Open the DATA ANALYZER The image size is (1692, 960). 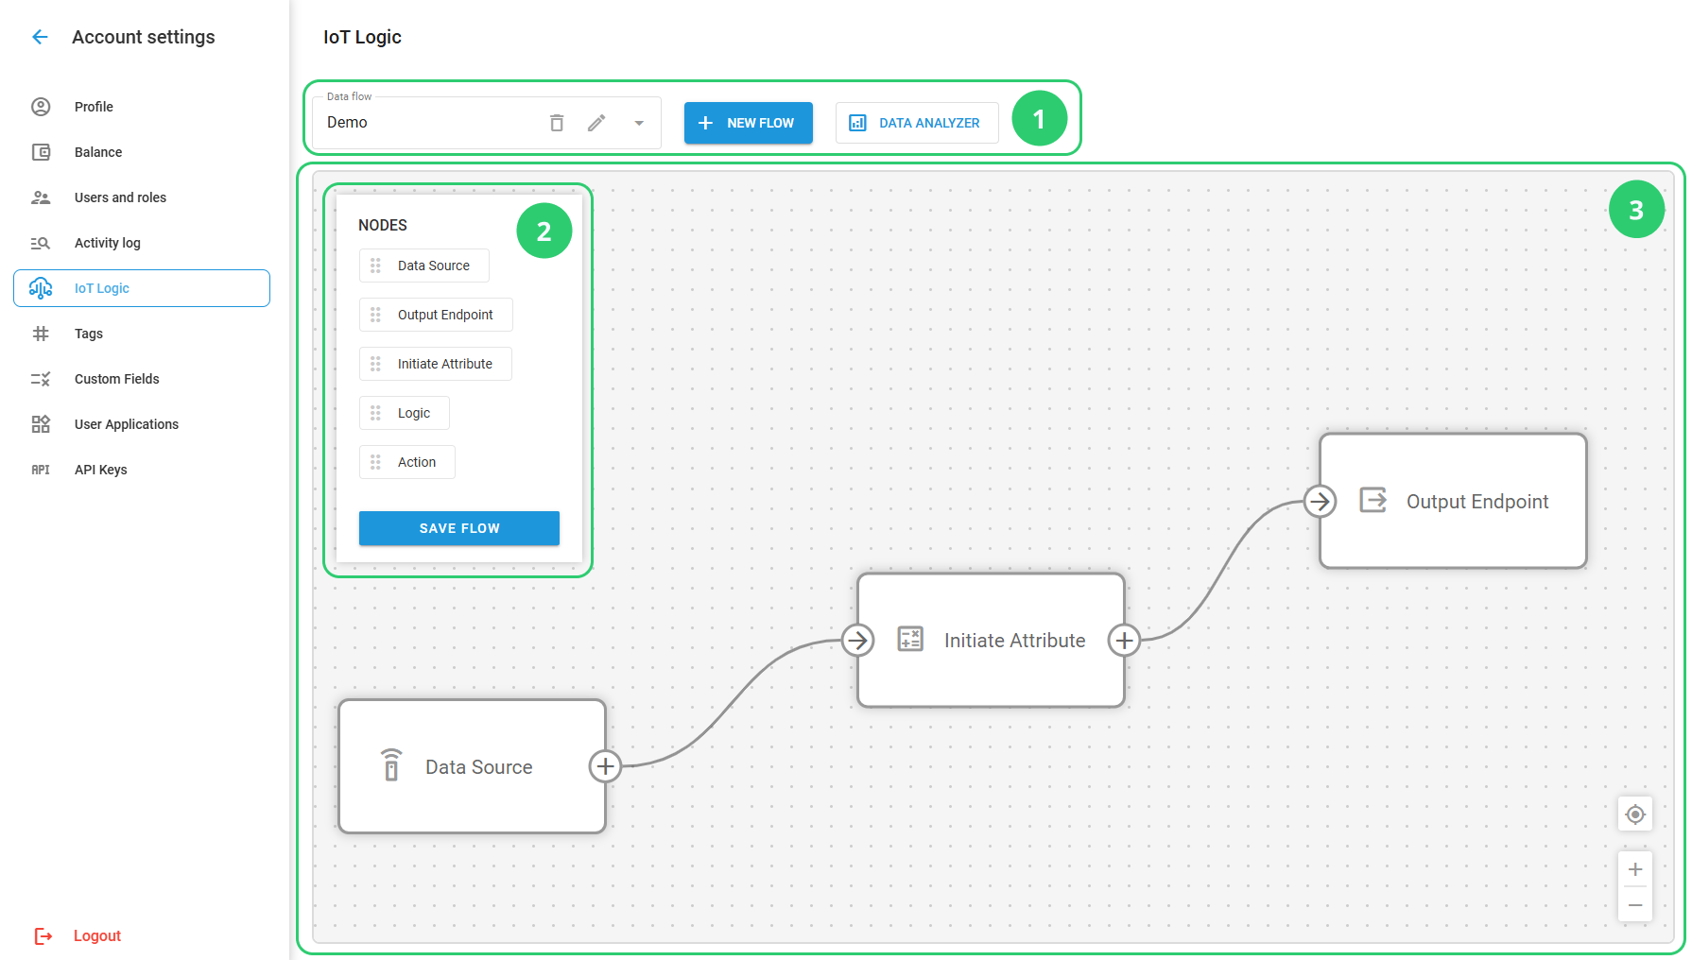915,122
